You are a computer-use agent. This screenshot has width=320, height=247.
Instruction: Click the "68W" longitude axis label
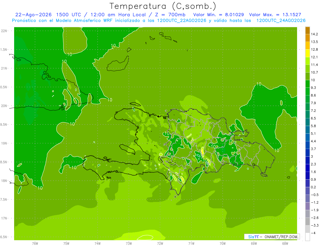[x=285, y=244]
